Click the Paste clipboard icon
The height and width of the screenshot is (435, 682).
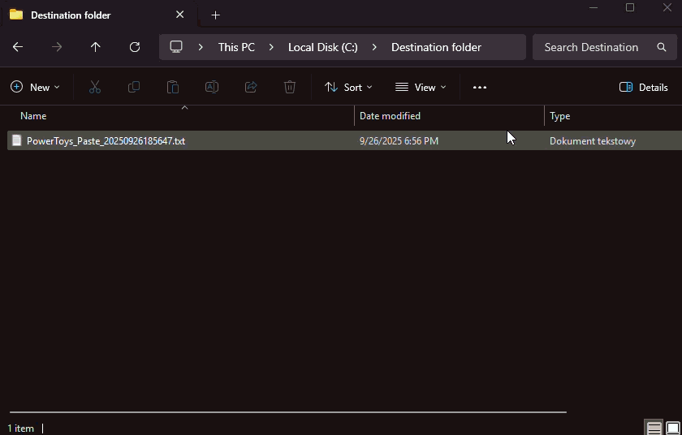pos(173,87)
